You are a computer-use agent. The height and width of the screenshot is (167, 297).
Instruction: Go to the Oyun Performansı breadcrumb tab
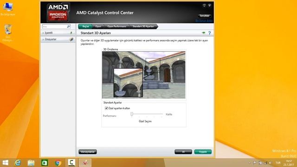pos(116,26)
